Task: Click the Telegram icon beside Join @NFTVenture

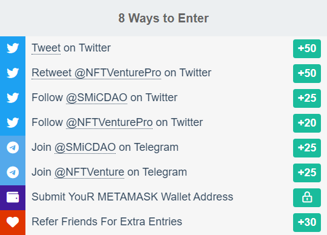Action: pyautogui.click(x=13, y=172)
